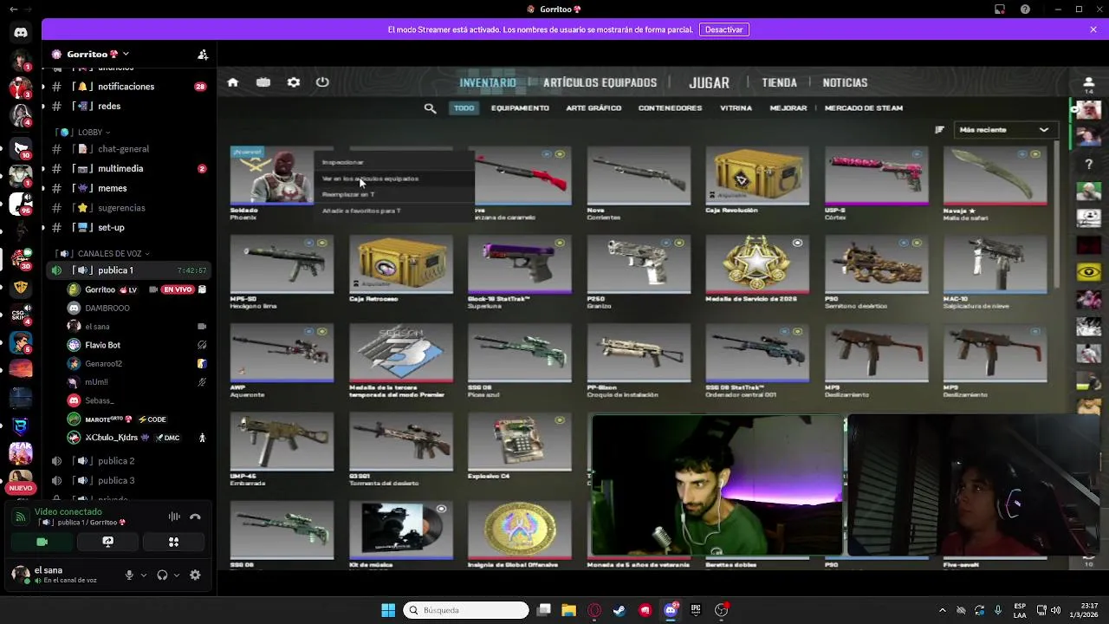The width and height of the screenshot is (1109, 624).
Task: Select the server icon with badge 95
Action: 21,204
